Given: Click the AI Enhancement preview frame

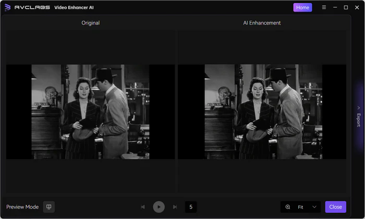Looking at the screenshot, I should tap(262, 112).
